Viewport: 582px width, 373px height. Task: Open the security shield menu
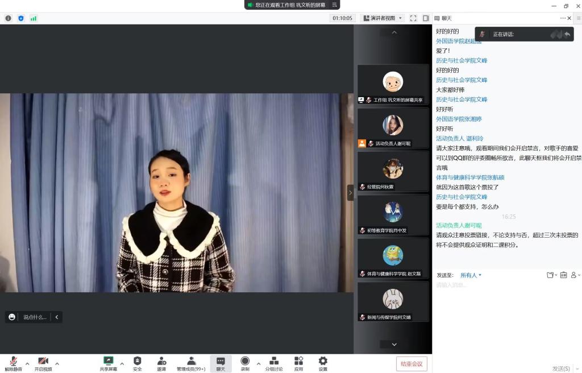coord(138,363)
